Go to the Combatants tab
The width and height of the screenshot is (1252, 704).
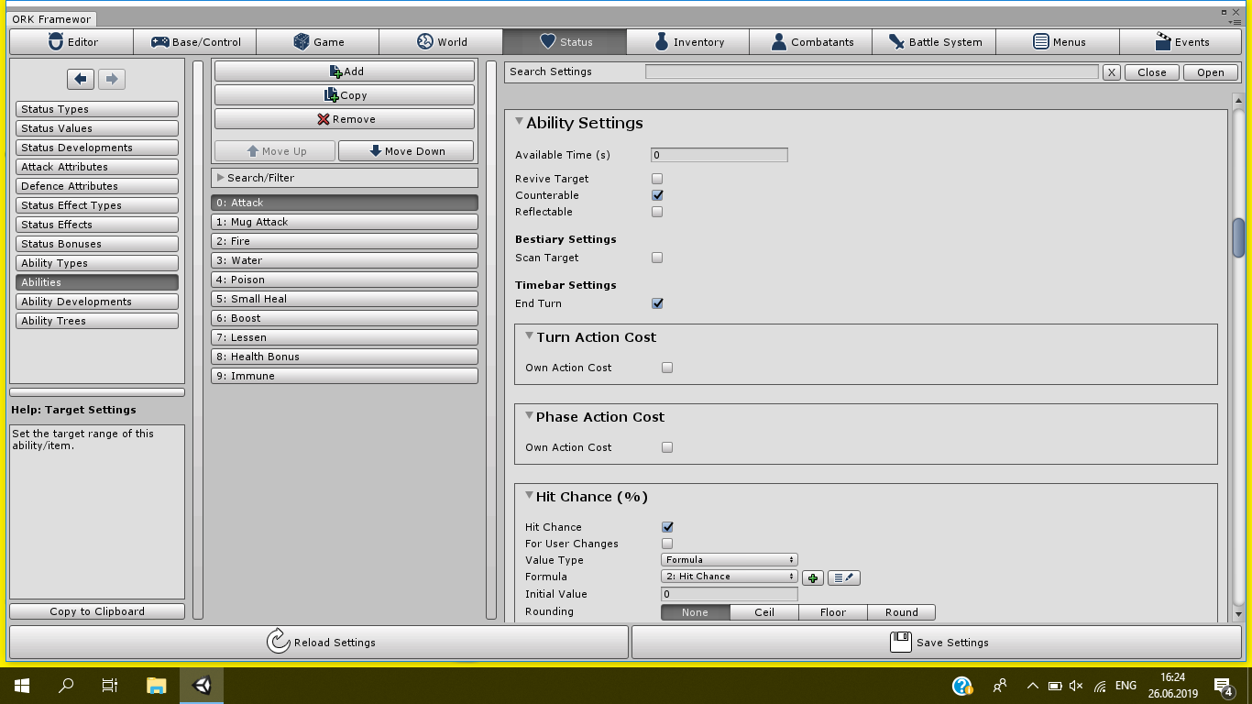pos(811,42)
